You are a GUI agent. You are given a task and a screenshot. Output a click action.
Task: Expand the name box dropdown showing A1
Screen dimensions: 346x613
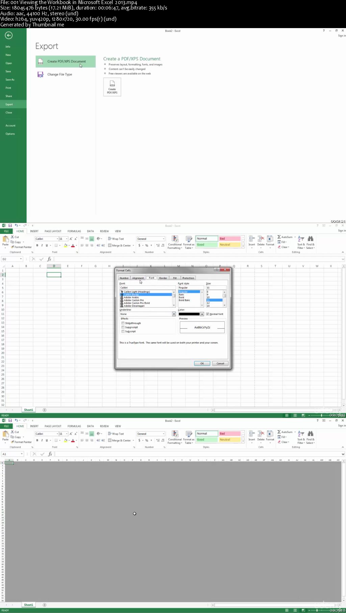pyautogui.click(x=22, y=454)
